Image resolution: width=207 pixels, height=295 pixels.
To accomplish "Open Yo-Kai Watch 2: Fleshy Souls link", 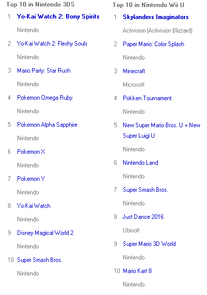I will point(52,44).
